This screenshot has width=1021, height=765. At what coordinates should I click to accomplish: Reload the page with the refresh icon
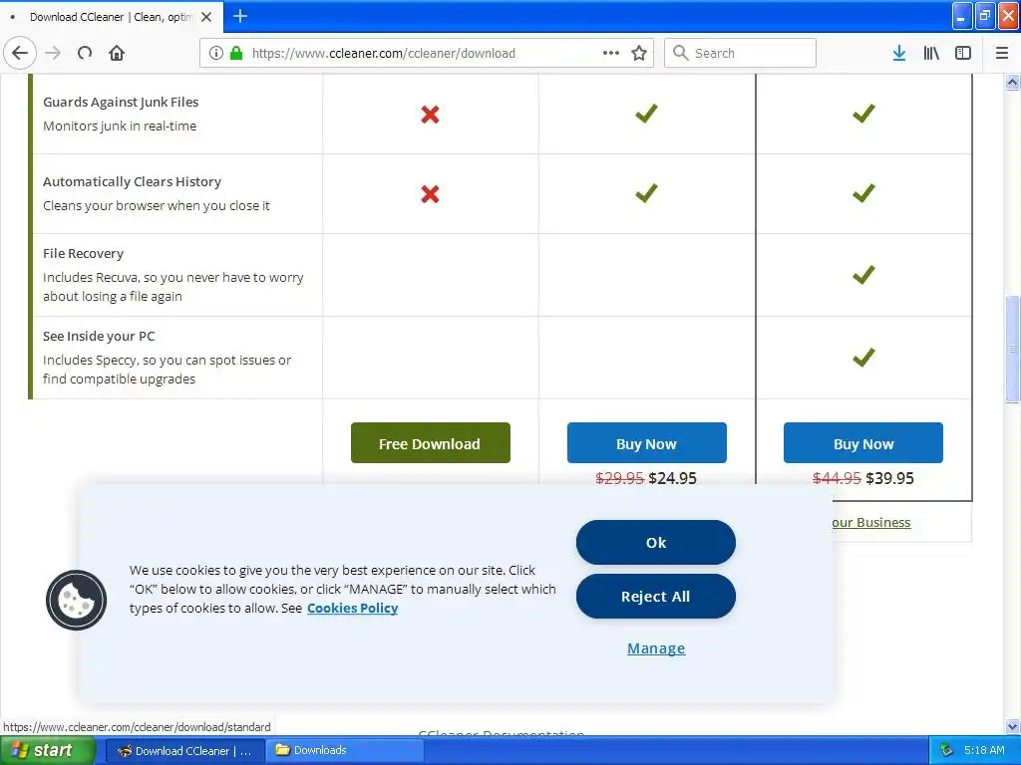tap(85, 53)
